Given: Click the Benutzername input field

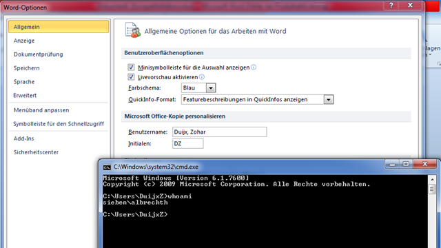Looking at the screenshot, I should click(x=219, y=132).
